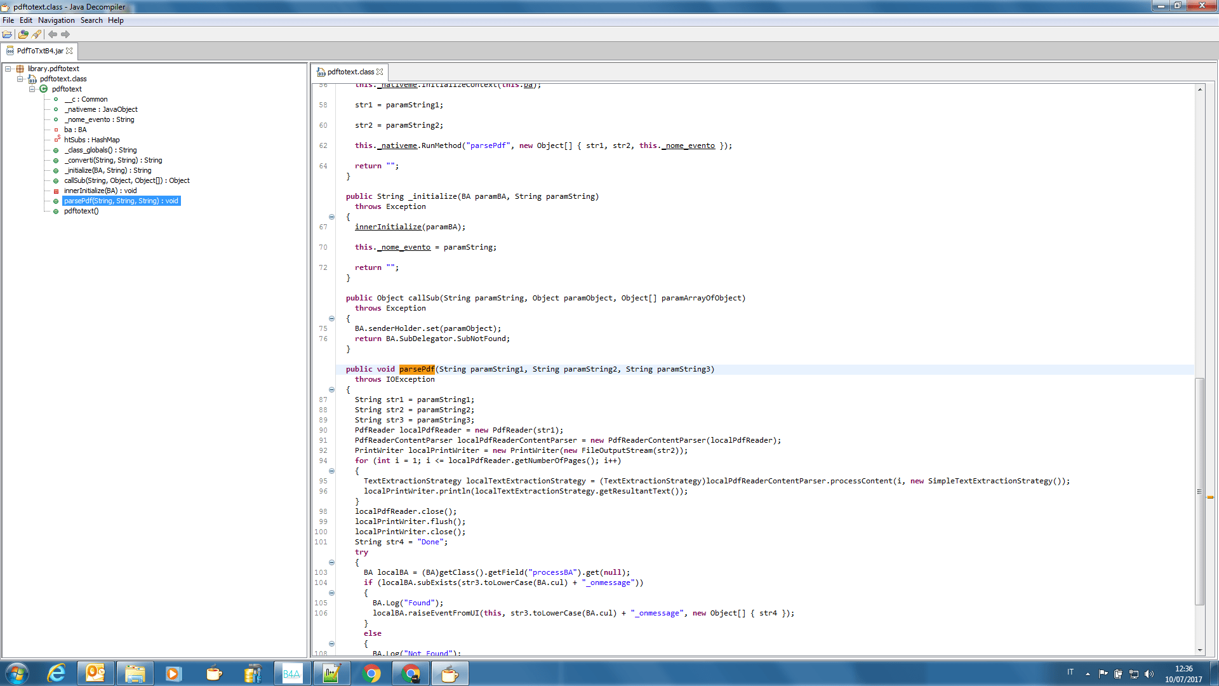The width and height of the screenshot is (1219, 686).
Task: Collapse the pdftotext class node
Action: pyautogui.click(x=32, y=89)
